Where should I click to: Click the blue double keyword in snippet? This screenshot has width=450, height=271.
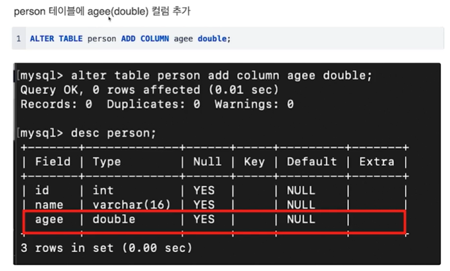[x=212, y=39]
